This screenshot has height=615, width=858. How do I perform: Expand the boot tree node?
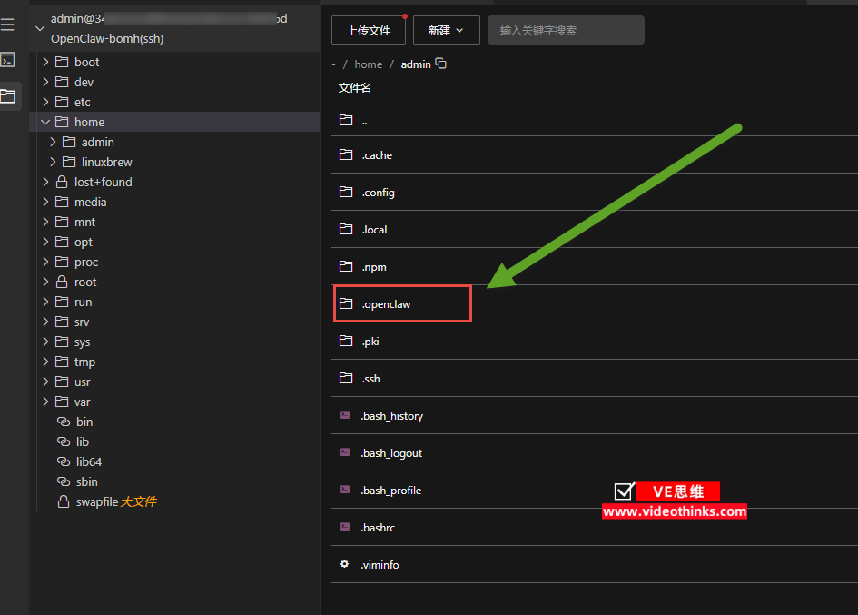(x=44, y=62)
